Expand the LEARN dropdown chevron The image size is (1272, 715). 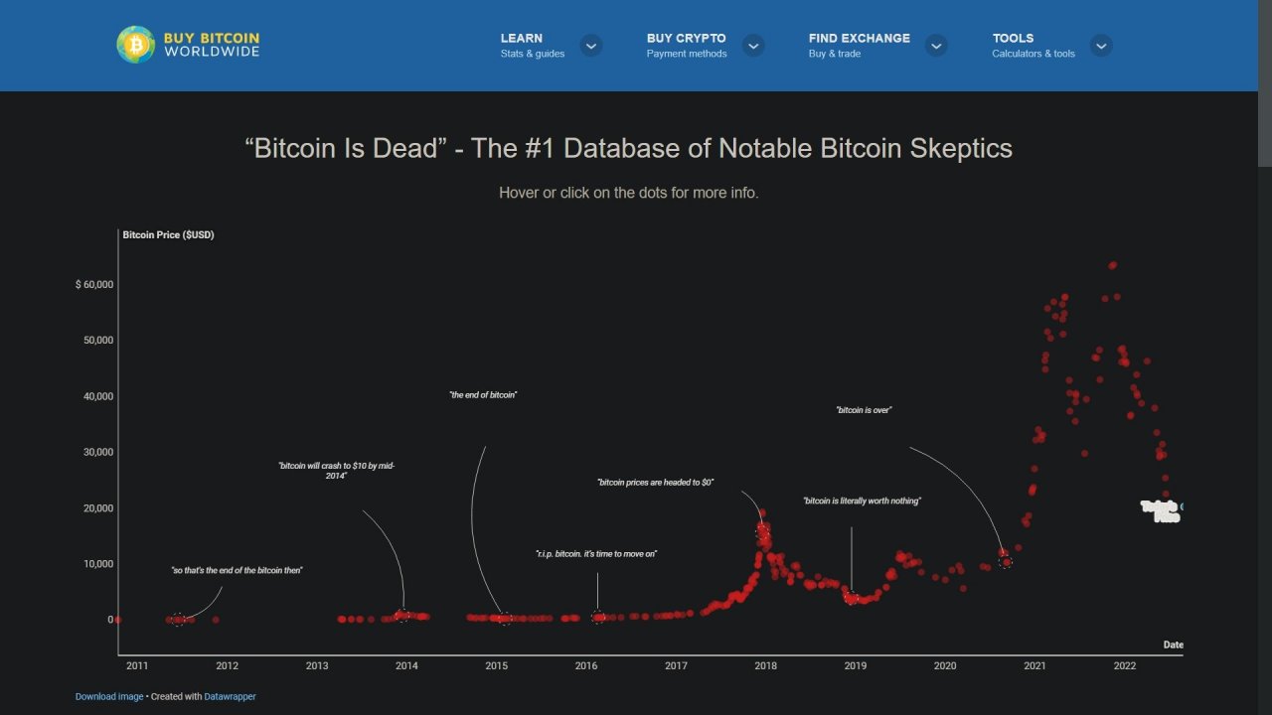590,46
